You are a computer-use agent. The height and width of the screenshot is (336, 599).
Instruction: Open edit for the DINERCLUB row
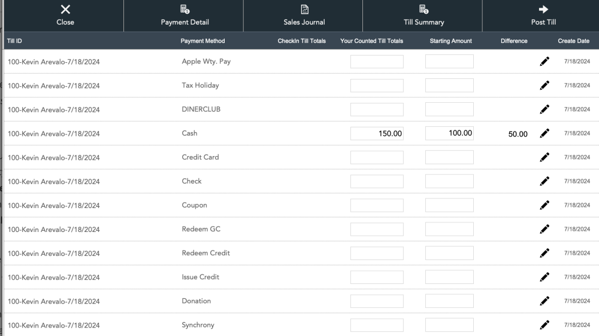pyautogui.click(x=544, y=109)
